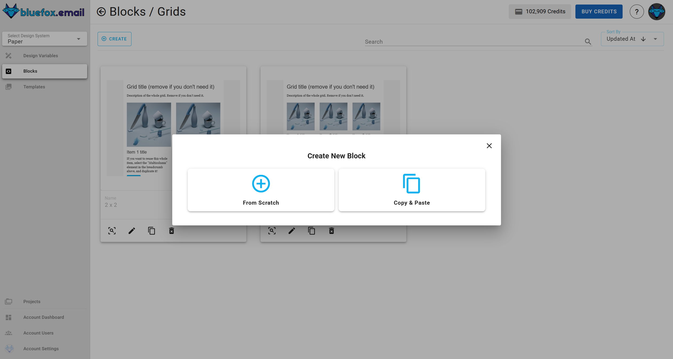Viewport: 673px width, 359px height.
Task: Open the help question mark icon
Action: click(x=637, y=12)
